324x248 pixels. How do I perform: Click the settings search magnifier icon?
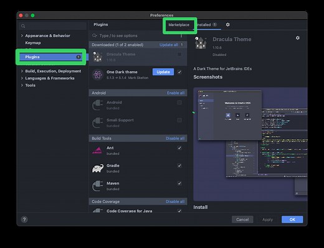(23, 26)
